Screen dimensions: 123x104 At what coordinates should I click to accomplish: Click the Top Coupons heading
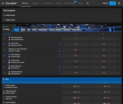click(x=9, y=10)
